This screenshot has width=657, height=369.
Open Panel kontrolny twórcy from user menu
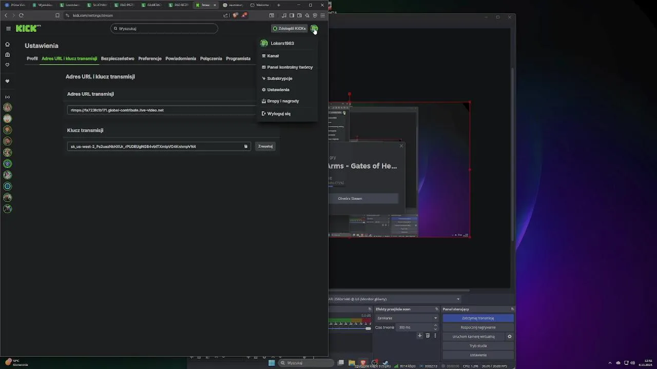pos(287,67)
